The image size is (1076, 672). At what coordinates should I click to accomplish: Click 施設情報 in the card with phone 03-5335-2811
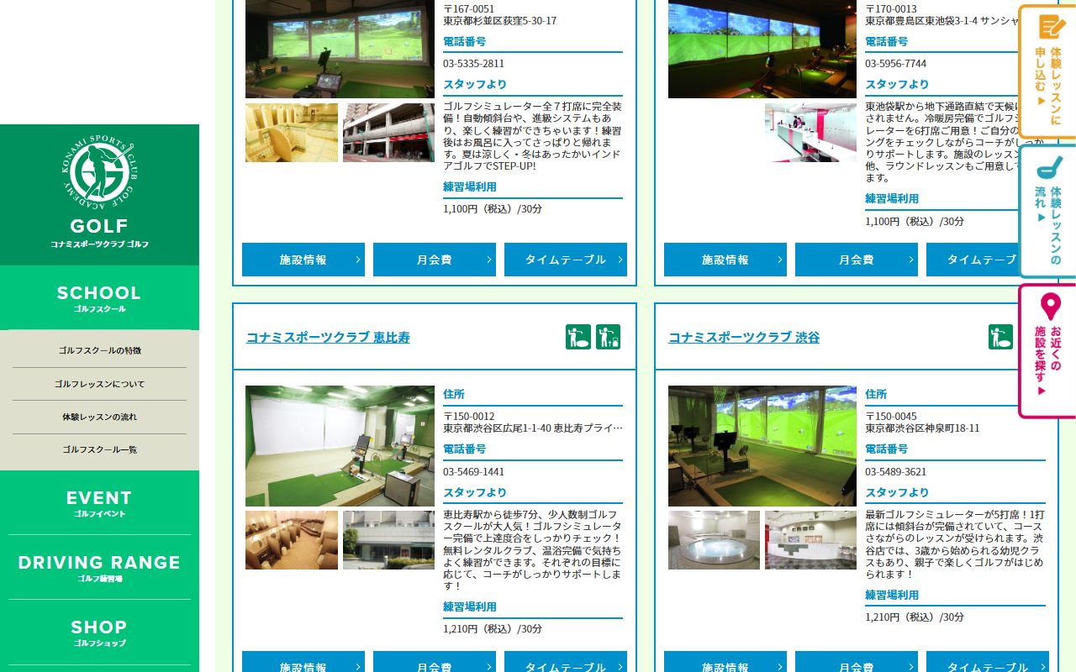(x=303, y=260)
